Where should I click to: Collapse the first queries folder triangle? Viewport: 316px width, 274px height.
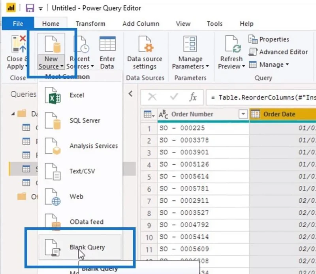click(13, 114)
